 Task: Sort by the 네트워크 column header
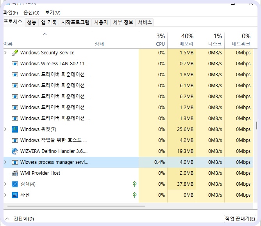(x=239, y=41)
